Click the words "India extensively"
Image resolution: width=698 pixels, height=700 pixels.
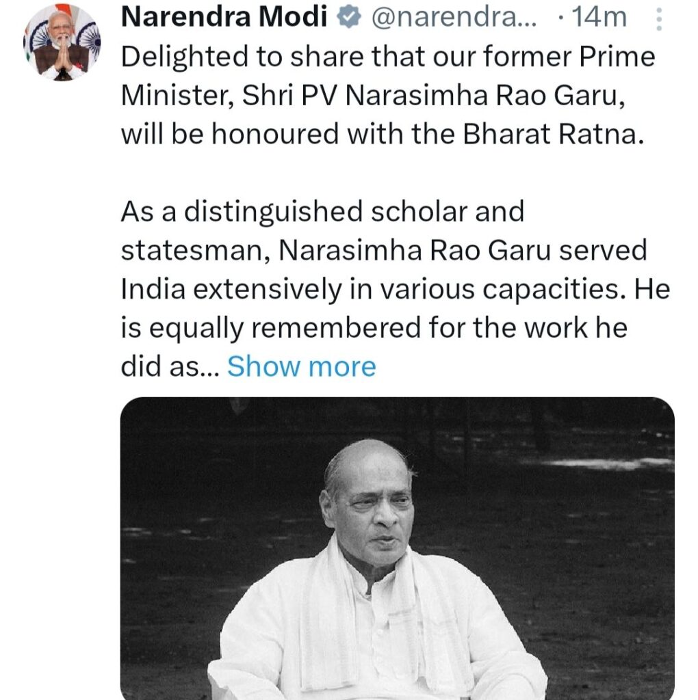point(230,289)
